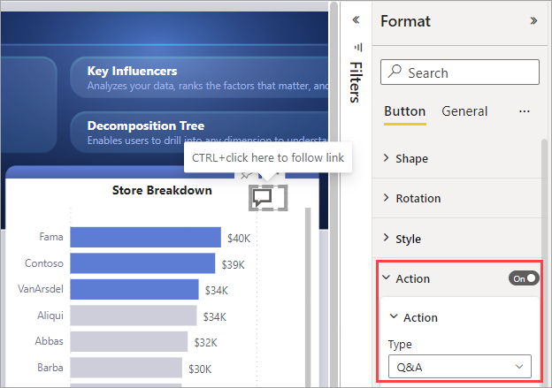Viewport: 552px width, 388px height.
Task: Open the Key Influencers navigation button
Action: point(199,78)
